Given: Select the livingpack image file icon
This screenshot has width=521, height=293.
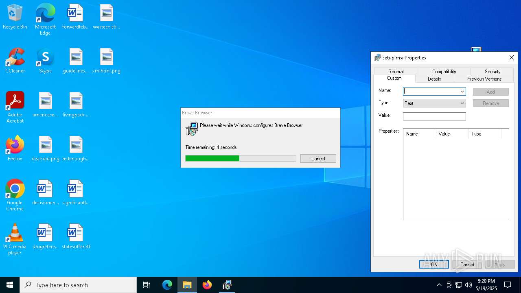Looking at the screenshot, I should (x=76, y=105).
